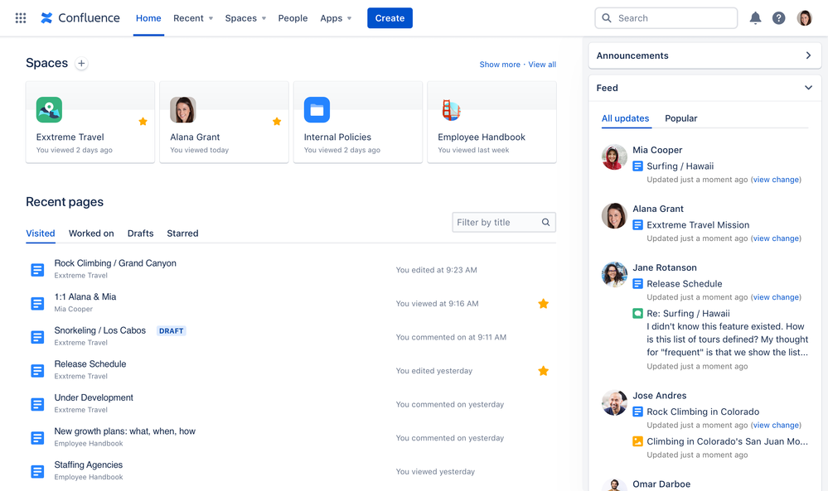Click in the Filter by title field
This screenshot has height=491, width=828.
(503, 222)
